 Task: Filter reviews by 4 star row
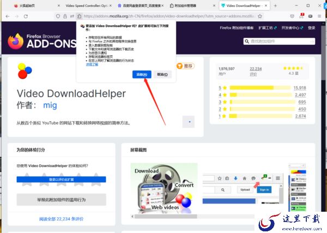click(x=262, y=95)
